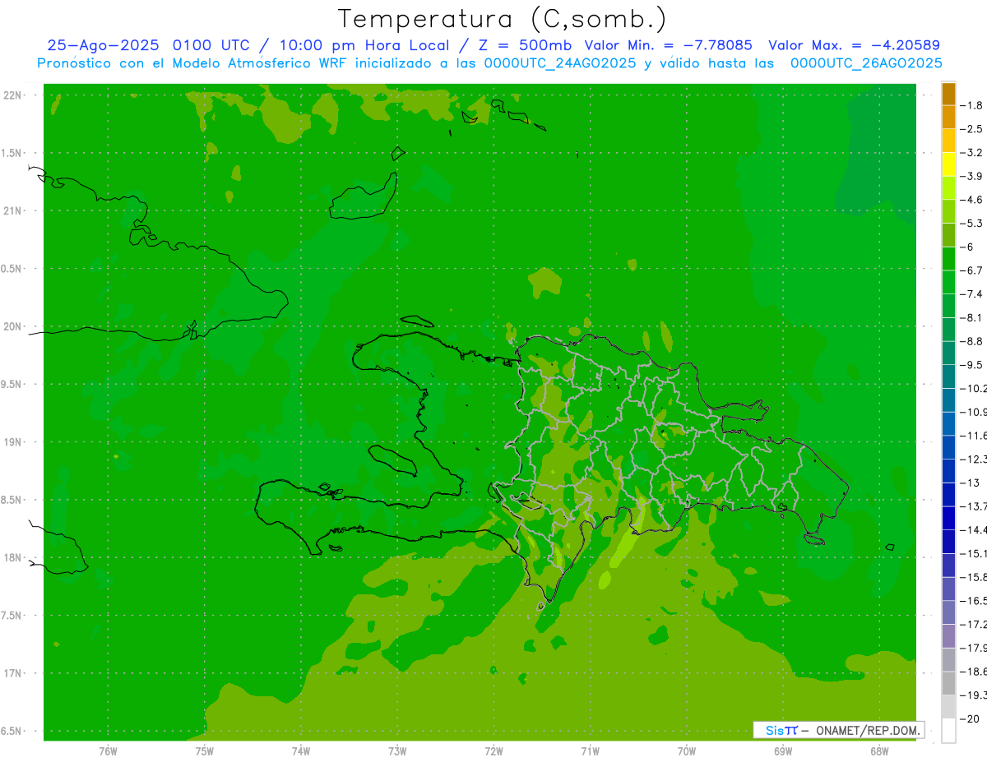Click the purple swatch between -17.2 and -17.9
Screen dimensions: 987x762
(948, 636)
